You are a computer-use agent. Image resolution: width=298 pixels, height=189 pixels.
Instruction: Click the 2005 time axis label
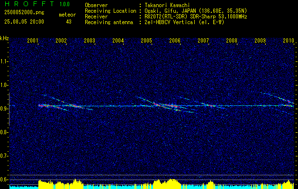point(146,40)
